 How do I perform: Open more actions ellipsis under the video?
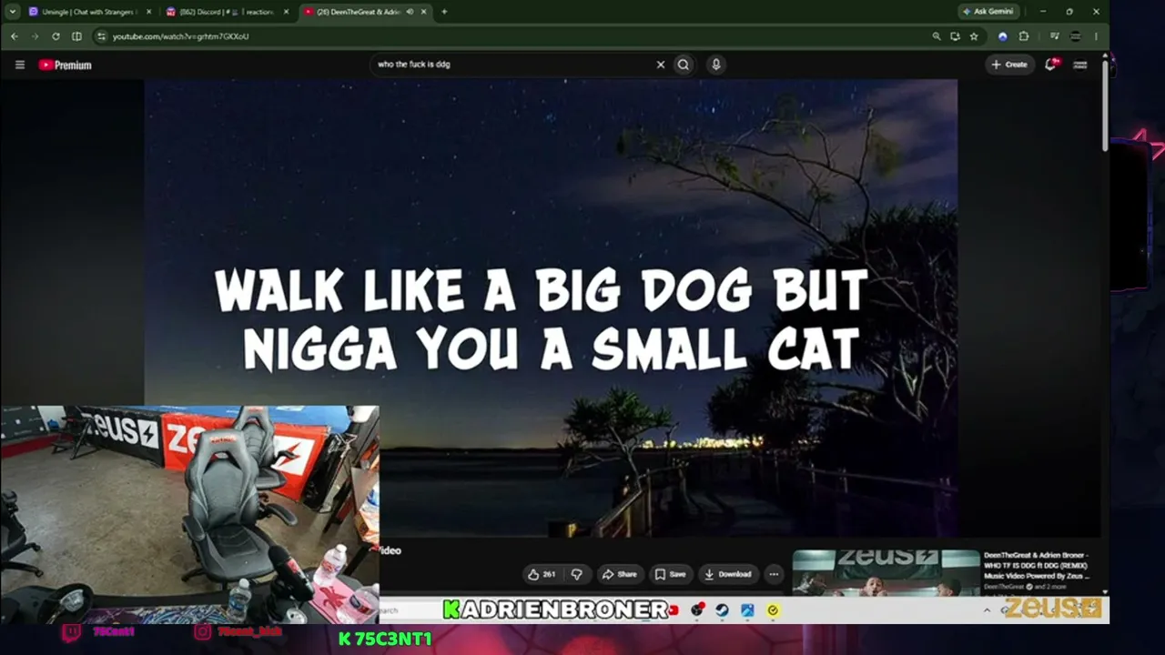click(774, 574)
